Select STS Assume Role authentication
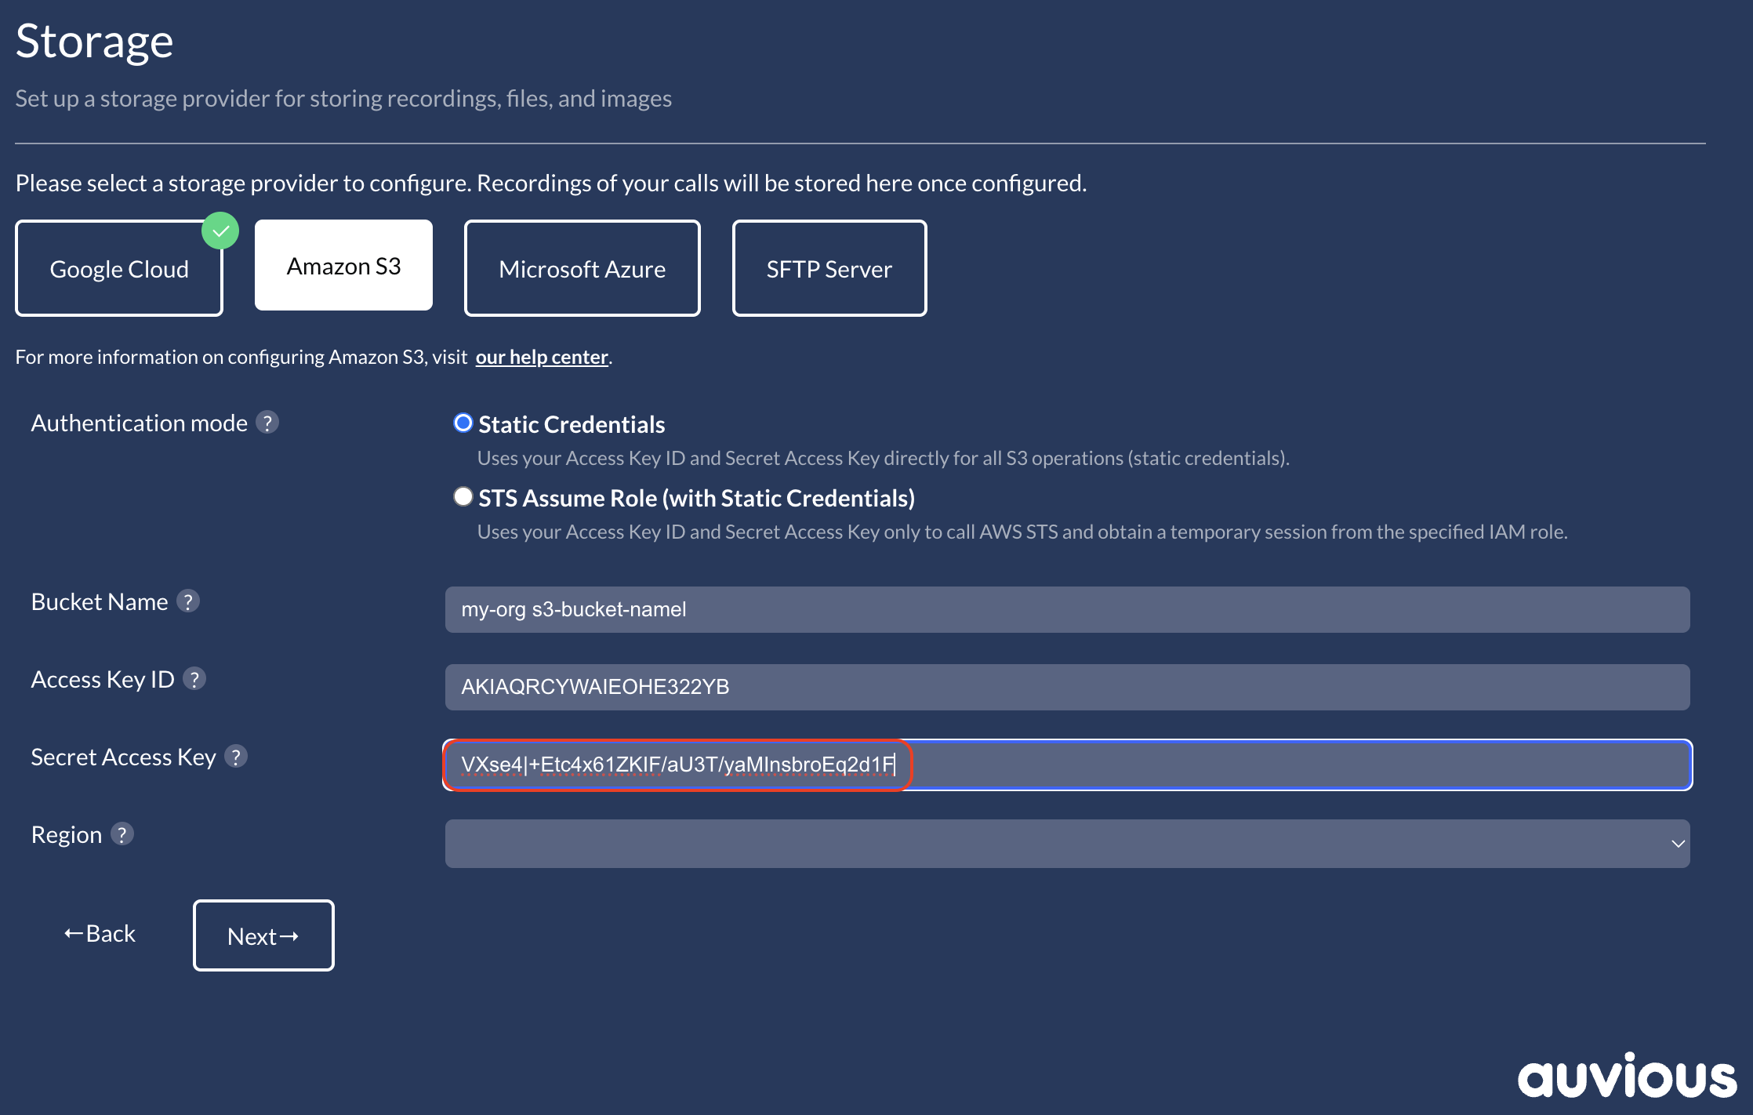 pyautogui.click(x=463, y=496)
